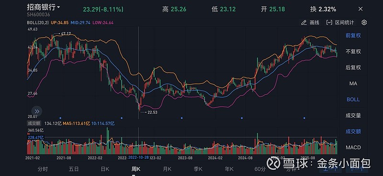Viewport: 383px width, 176px height.
Task: Select 前复权 price adjustment
Action: [x=353, y=36]
